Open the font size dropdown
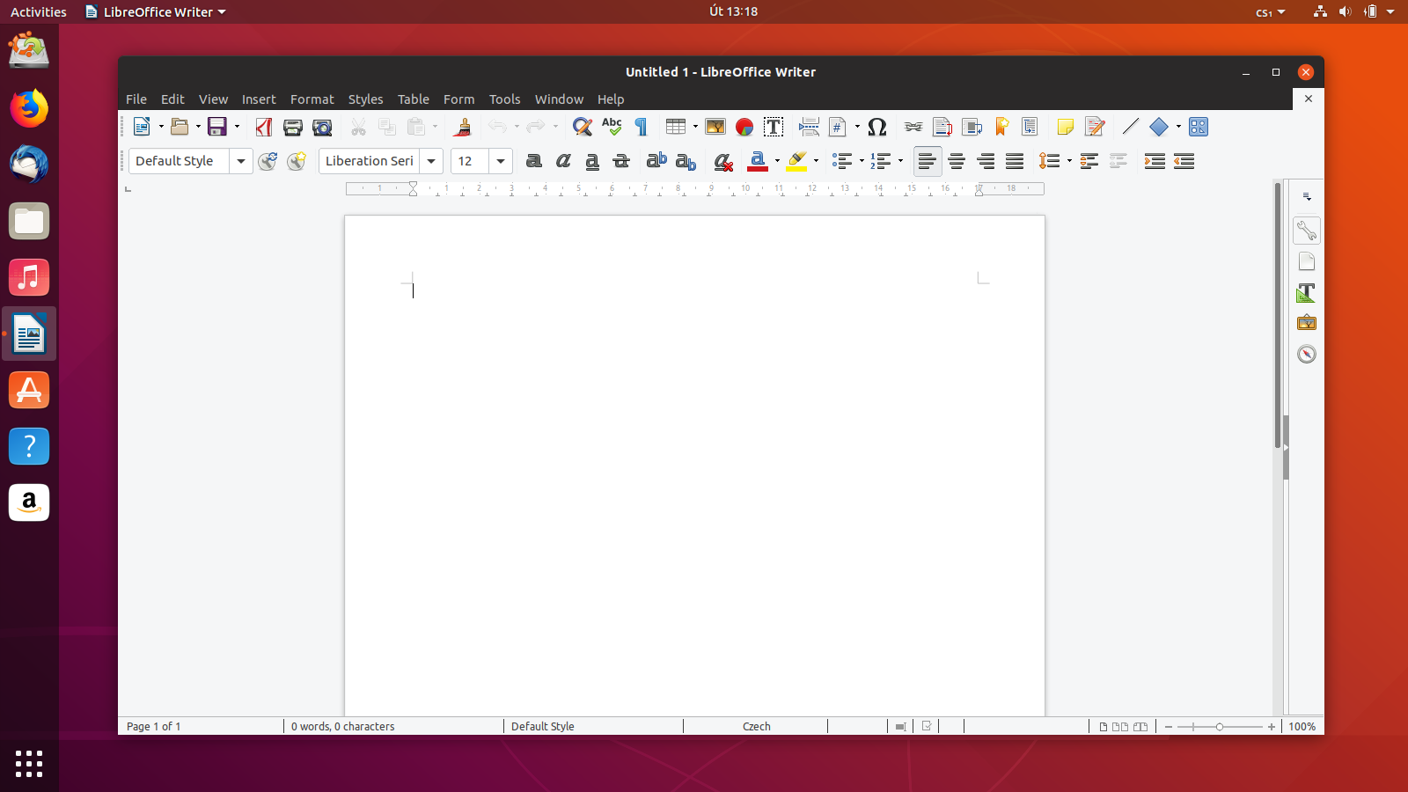 [x=500, y=161]
